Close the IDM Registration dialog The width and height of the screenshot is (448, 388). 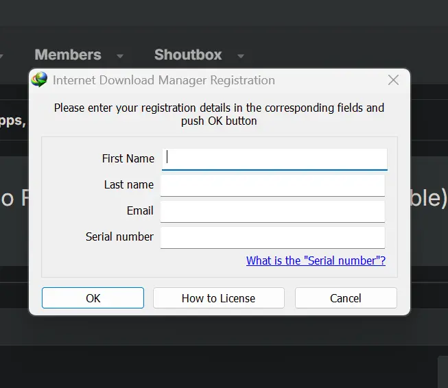click(393, 80)
